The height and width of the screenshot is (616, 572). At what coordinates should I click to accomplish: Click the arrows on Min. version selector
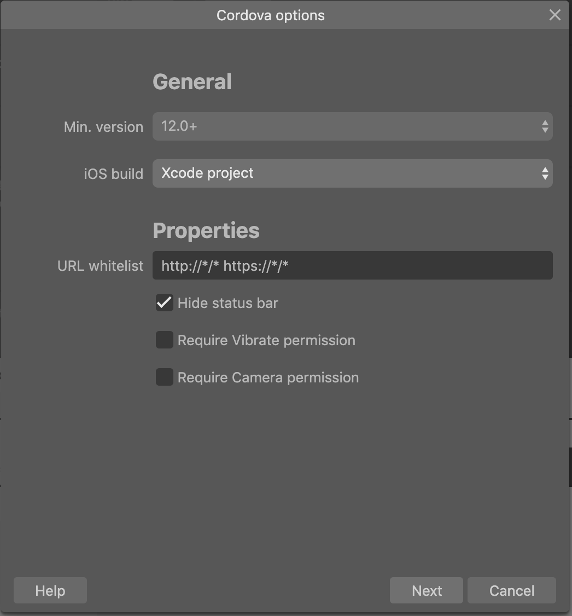tap(545, 126)
